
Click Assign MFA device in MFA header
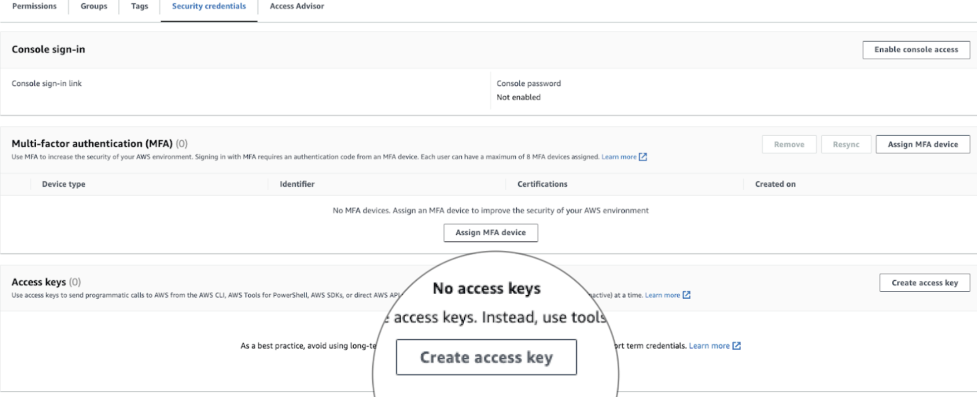tap(922, 144)
